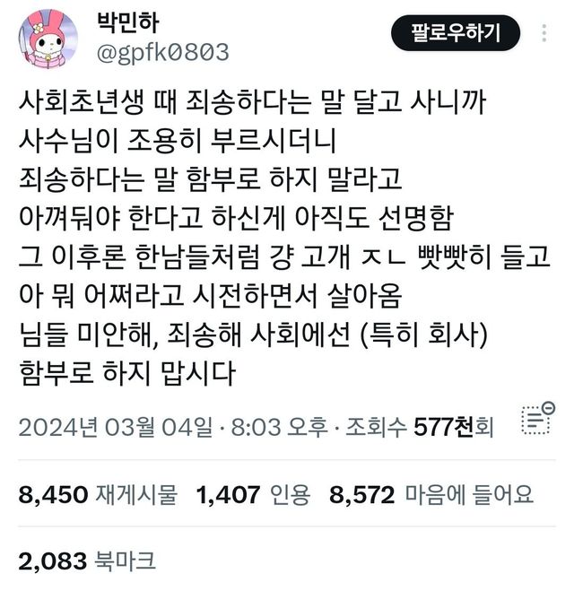This screenshot has height=591, width=574.
Task: Open the 조회수 577천회 view count
Action: [420, 427]
